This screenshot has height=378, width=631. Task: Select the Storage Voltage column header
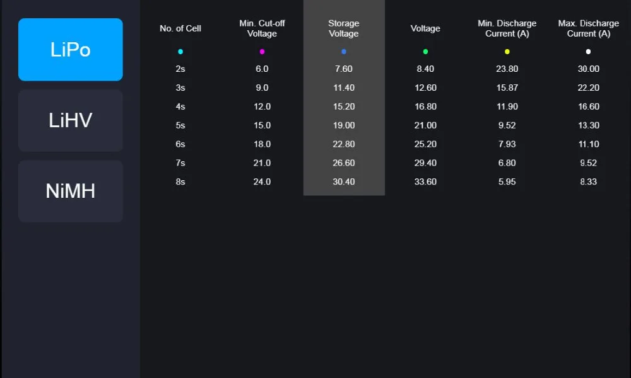coord(344,28)
